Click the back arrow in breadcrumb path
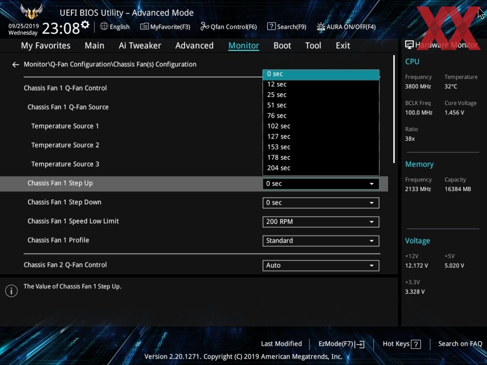This screenshot has height=365, width=487. point(15,64)
